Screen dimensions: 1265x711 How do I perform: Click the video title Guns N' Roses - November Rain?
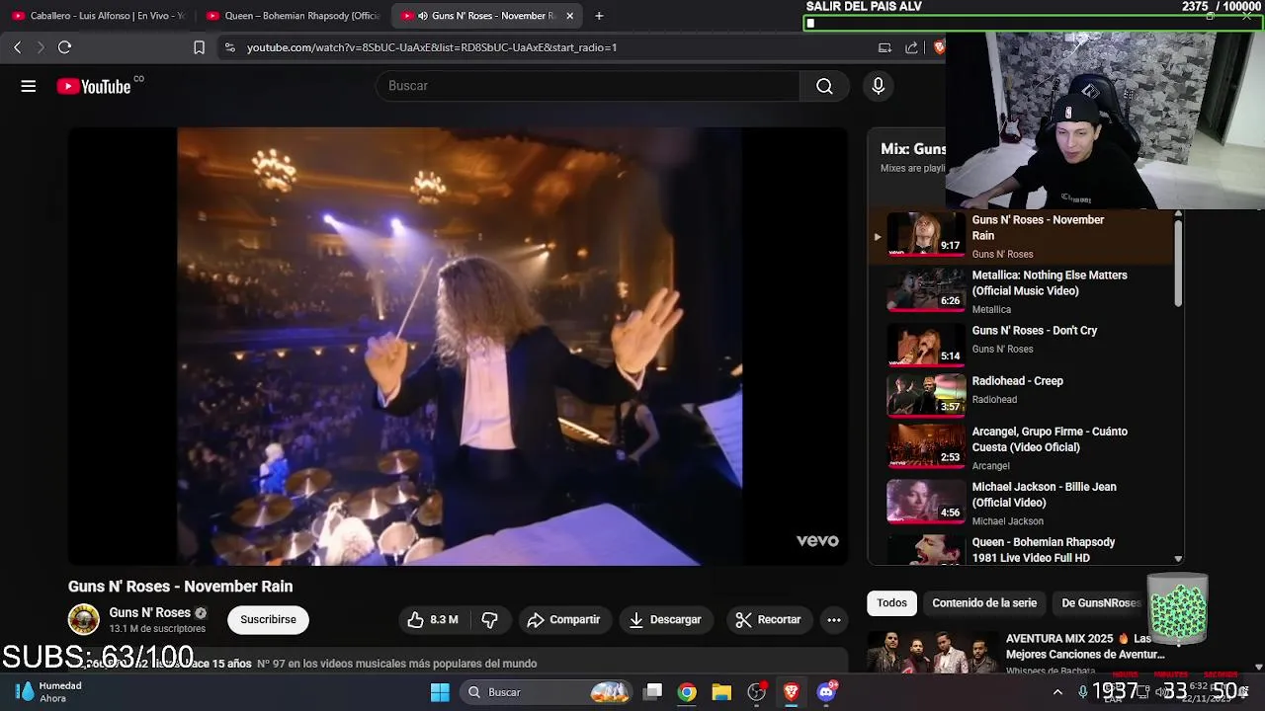coord(180,587)
